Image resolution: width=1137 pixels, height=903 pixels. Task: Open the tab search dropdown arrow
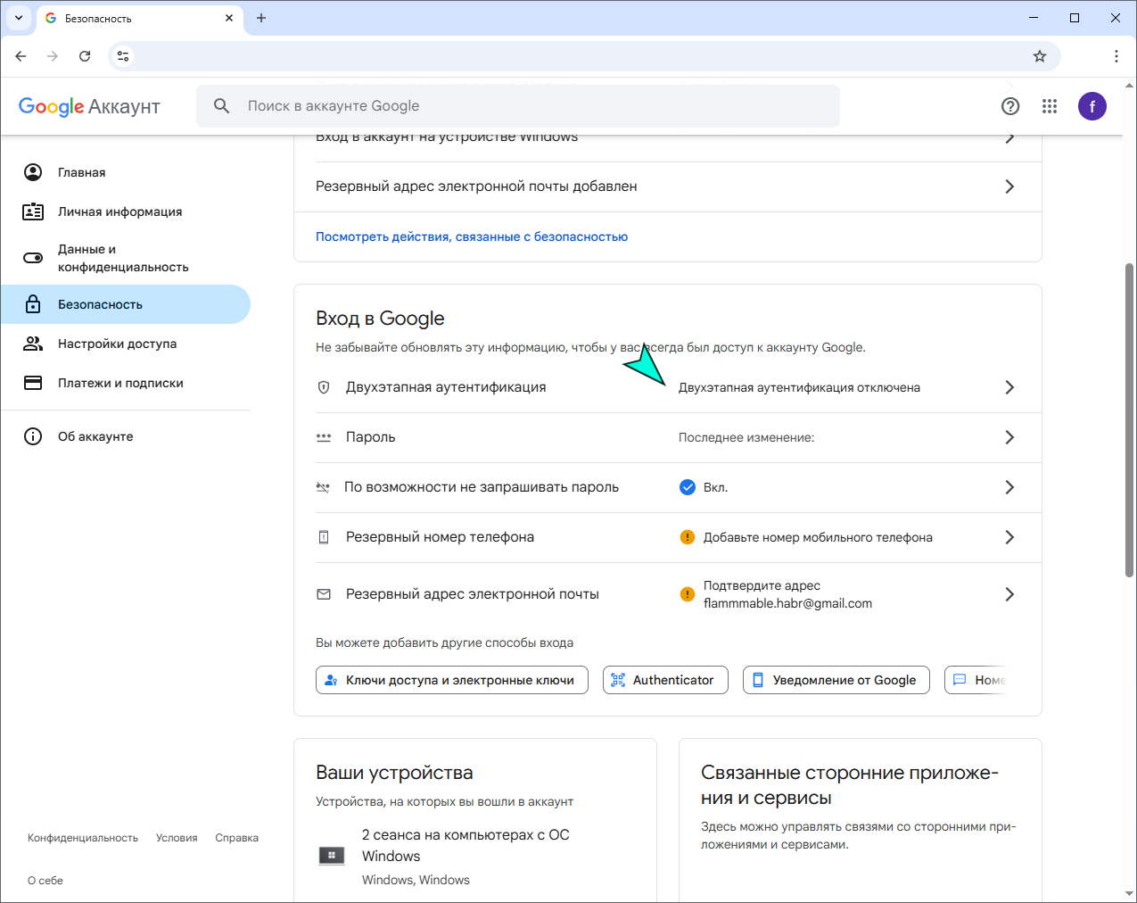[19, 18]
